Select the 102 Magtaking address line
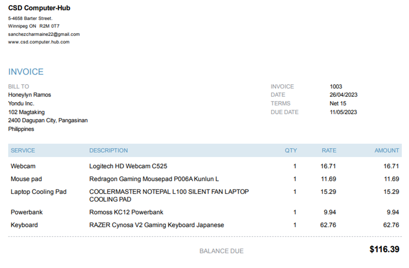The height and width of the screenshot is (268, 409). [26, 112]
